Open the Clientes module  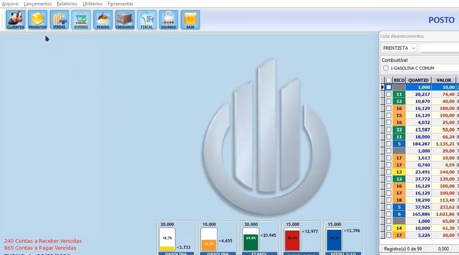[x=16, y=20]
